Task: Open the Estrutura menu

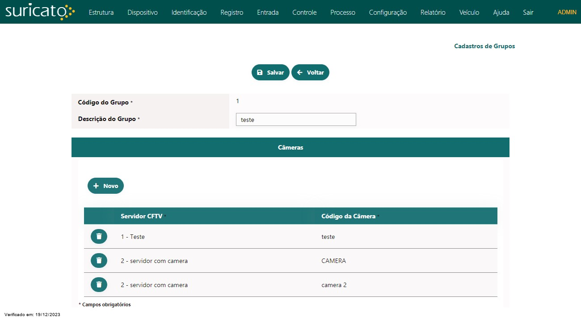Action: pyautogui.click(x=101, y=13)
